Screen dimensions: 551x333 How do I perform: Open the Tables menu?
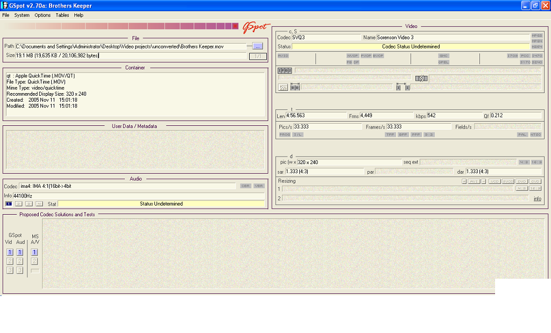pos(62,15)
